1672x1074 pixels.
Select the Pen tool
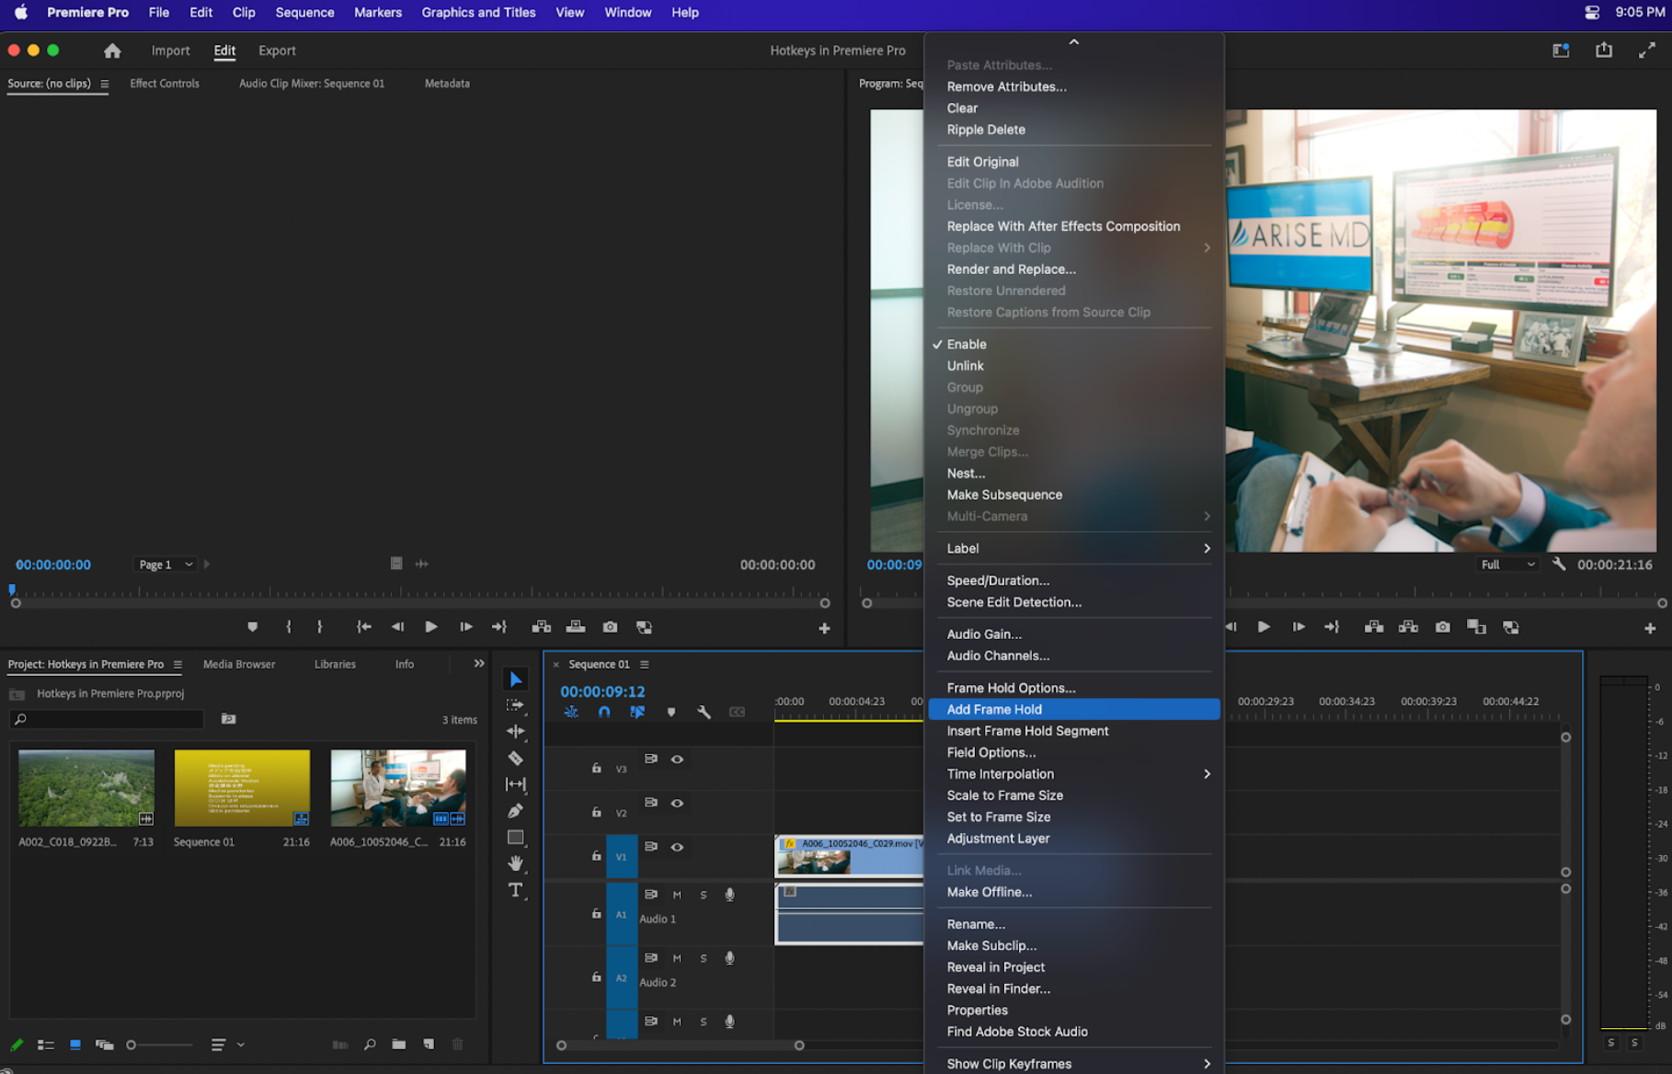[515, 811]
